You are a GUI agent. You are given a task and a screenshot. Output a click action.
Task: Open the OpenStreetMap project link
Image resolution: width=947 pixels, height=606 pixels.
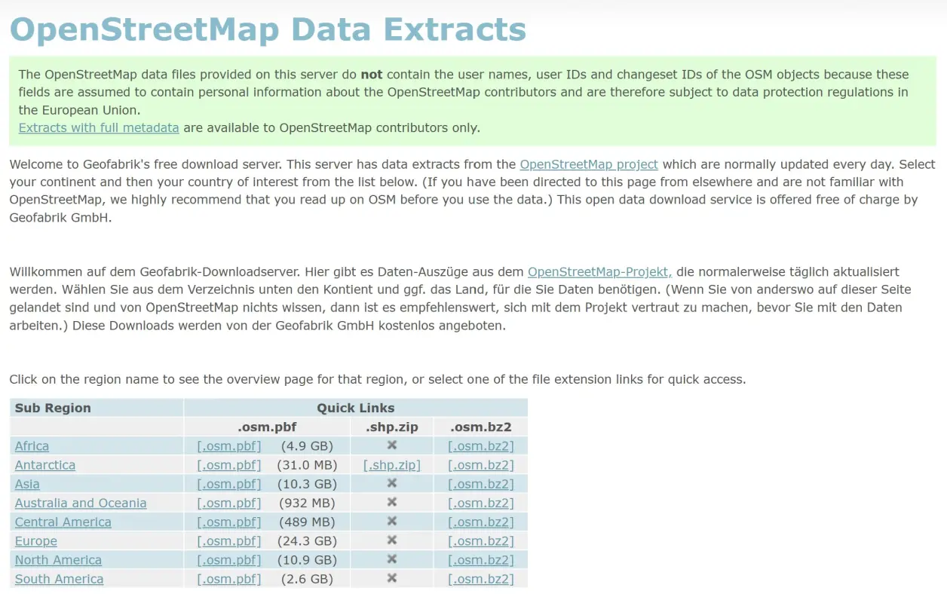point(589,164)
